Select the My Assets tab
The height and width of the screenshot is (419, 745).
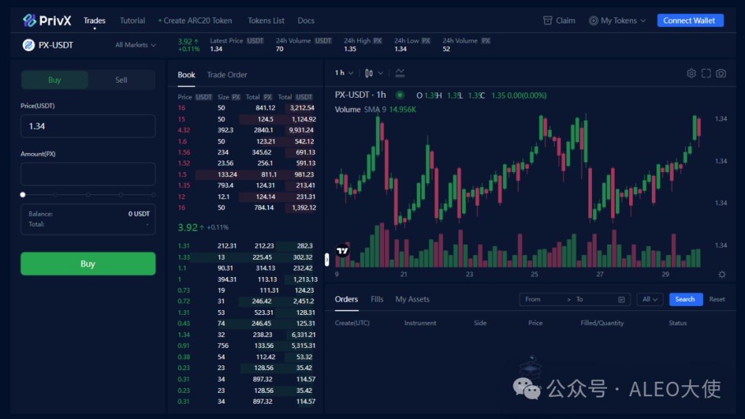tap(413, 299)
